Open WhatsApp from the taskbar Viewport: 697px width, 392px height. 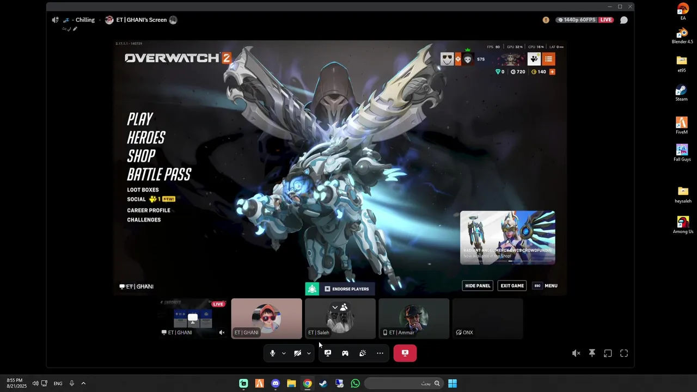pos(355,383)
